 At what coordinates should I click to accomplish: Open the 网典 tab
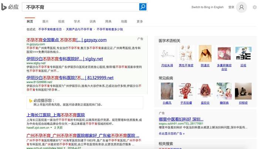(x=108, y=21)
